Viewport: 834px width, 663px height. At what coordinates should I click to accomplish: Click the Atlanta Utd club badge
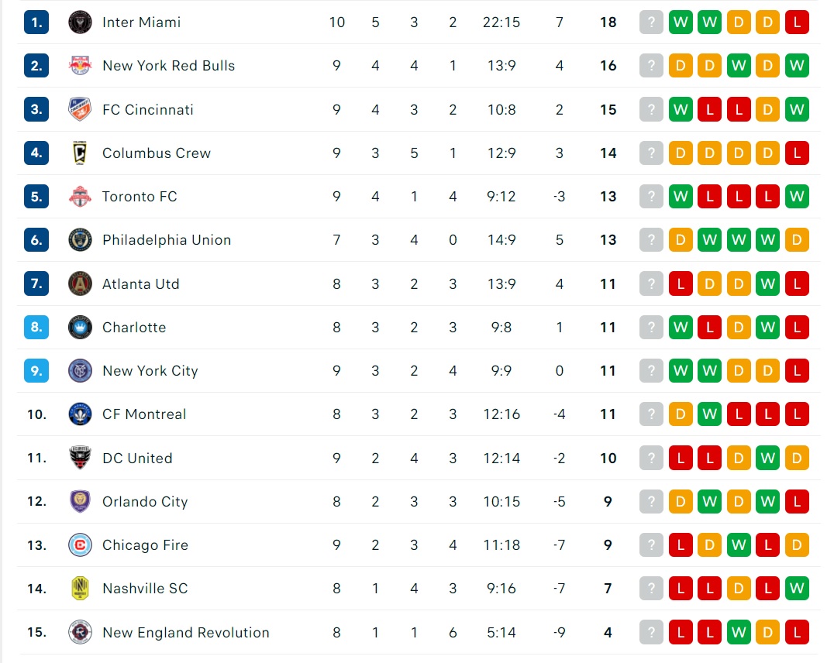[80, 284]
